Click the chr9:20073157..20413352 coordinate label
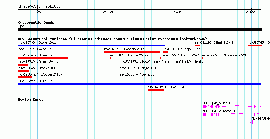Screen dimensions: 270x139 [39, 7]
